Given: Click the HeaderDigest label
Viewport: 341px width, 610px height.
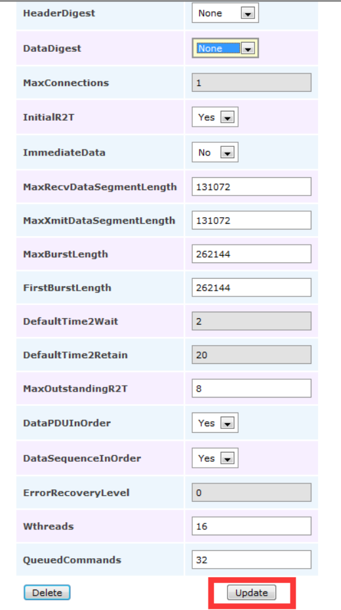Looking at the screenshot, I should tap(59, 13).
